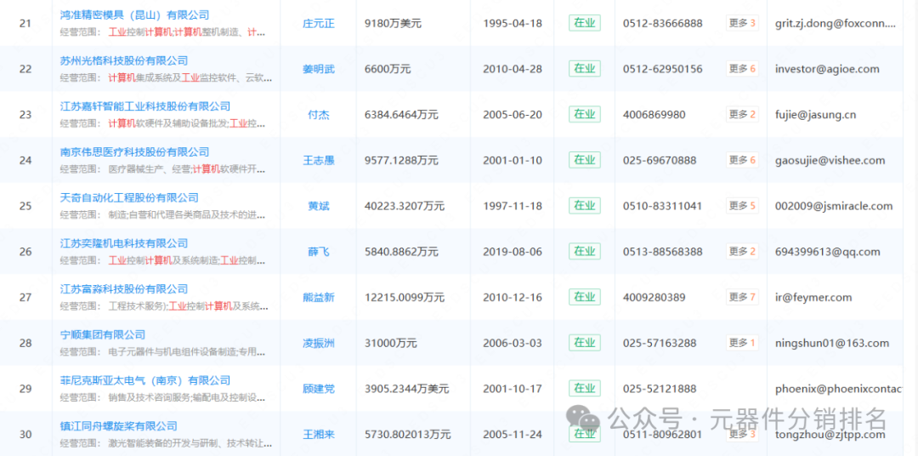
Task: Select registered capital 6600万元
Action: click(388, 70)
